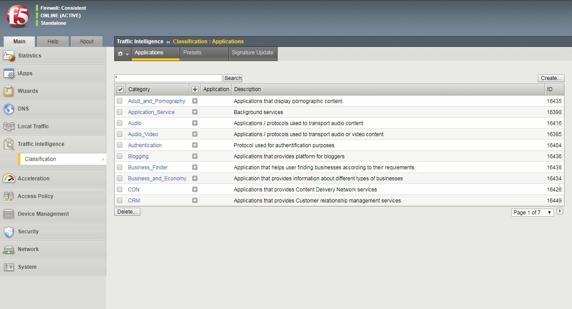Click the Device Management stack icon
Viewport: 572px width, 309px height.
[x=9, y=214]
